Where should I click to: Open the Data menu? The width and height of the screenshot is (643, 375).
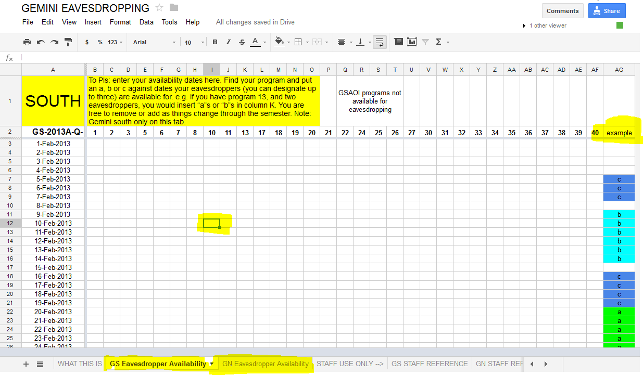point(146,22)
